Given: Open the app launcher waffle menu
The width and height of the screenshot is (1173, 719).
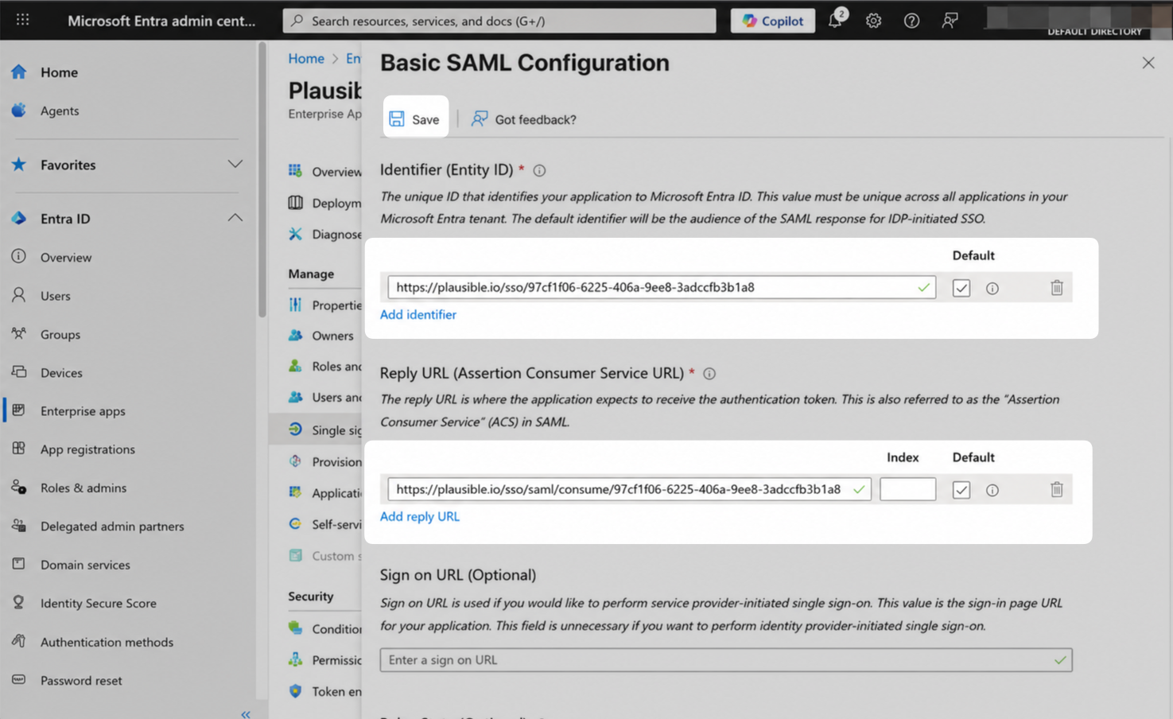Looking at the screenshot, I should [23, 20].
